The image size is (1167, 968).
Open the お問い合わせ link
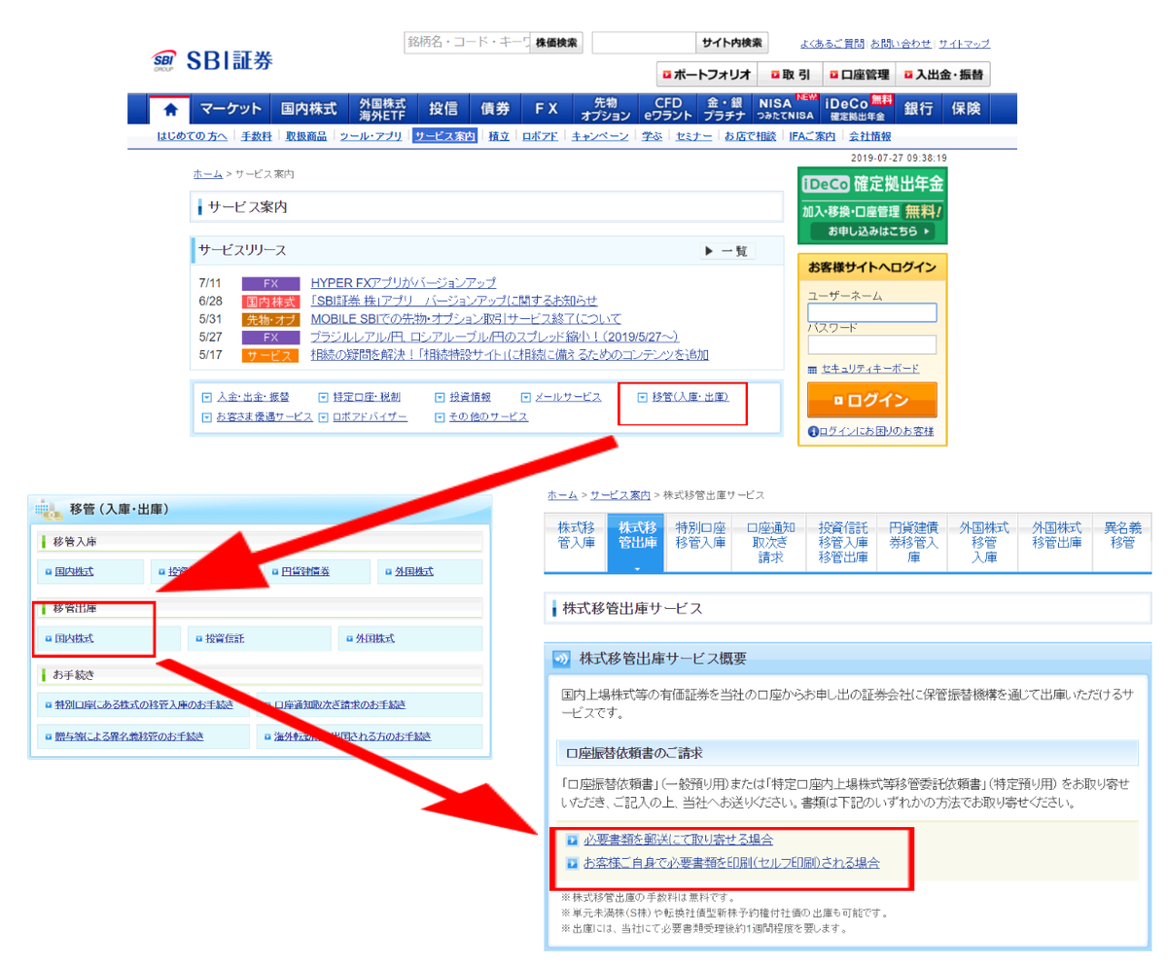click(x=901, y=44)
